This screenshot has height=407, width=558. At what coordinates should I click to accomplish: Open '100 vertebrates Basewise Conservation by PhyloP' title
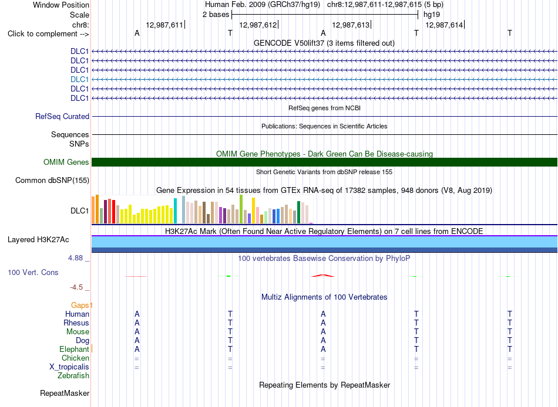pyautogui.click(x=324, y=259)
